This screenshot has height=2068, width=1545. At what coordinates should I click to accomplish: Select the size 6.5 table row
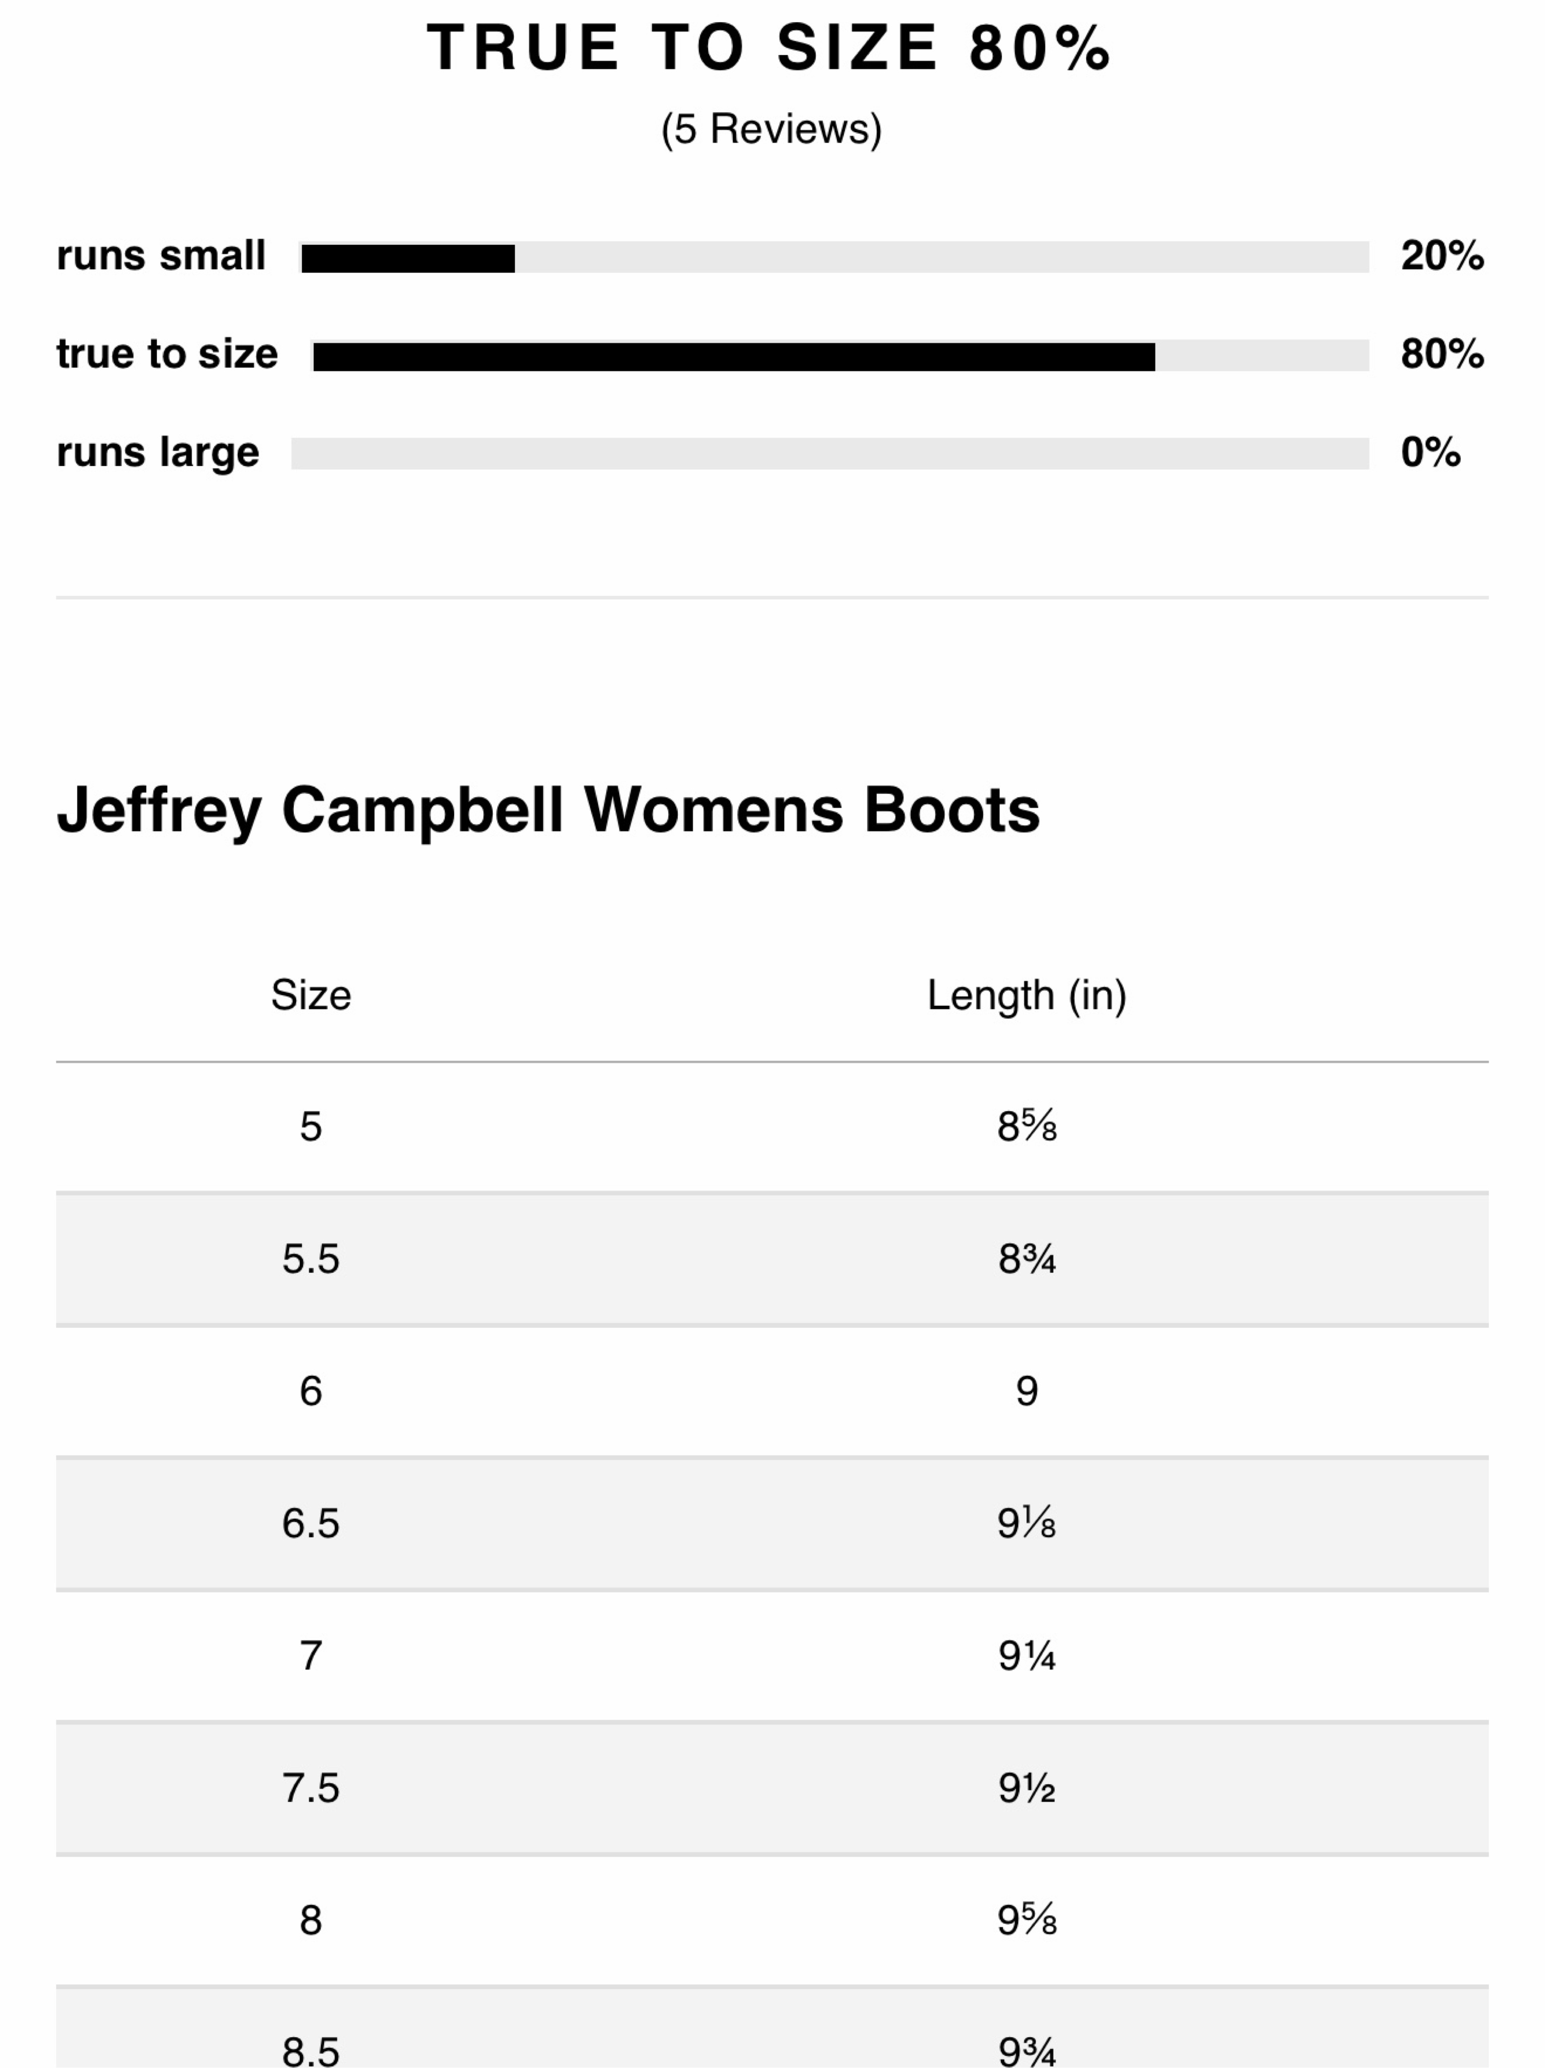pyautogui.click(x=772, y=1524)
